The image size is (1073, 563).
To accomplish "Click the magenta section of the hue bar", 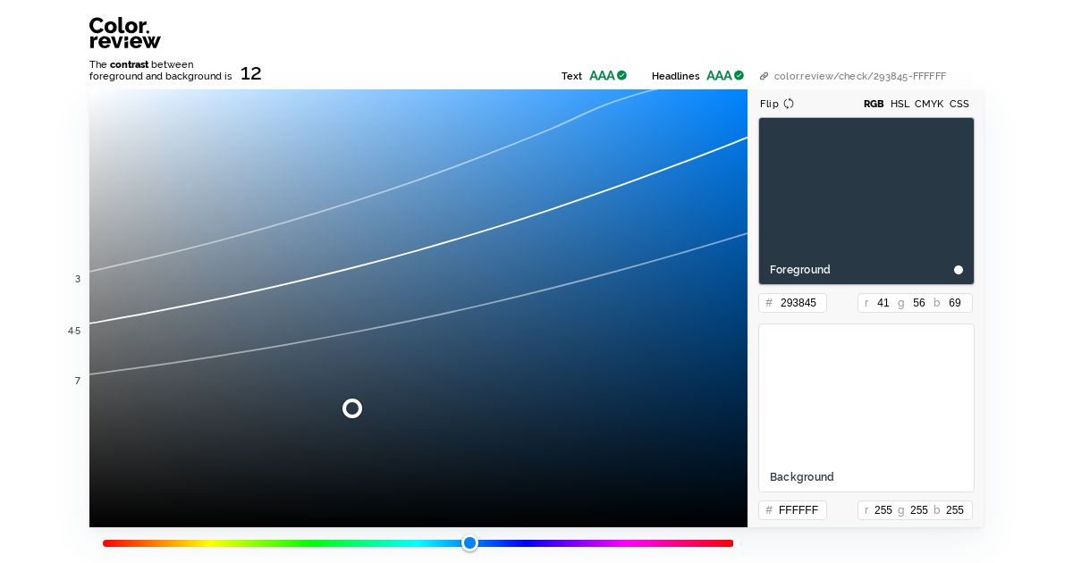I will coord(626,543).
